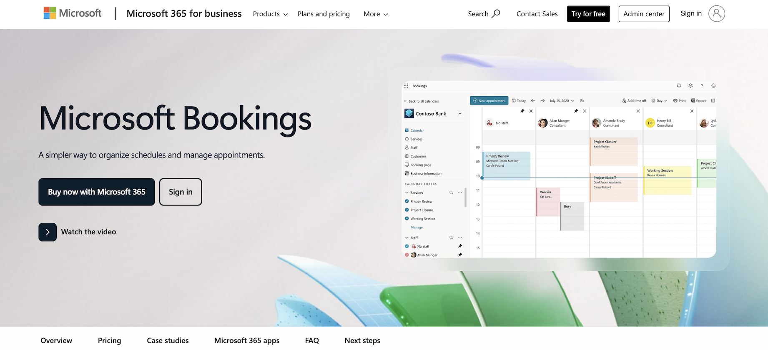This screenshot has width=768, height=350.
Task: Collapse the Services filter section
Action: pyautogui.click(x=407, y=192)
